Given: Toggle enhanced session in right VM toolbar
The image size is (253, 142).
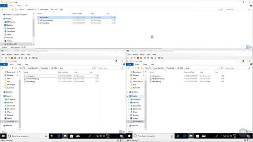Looking at the screenshot, I should (x=159, y=58).
